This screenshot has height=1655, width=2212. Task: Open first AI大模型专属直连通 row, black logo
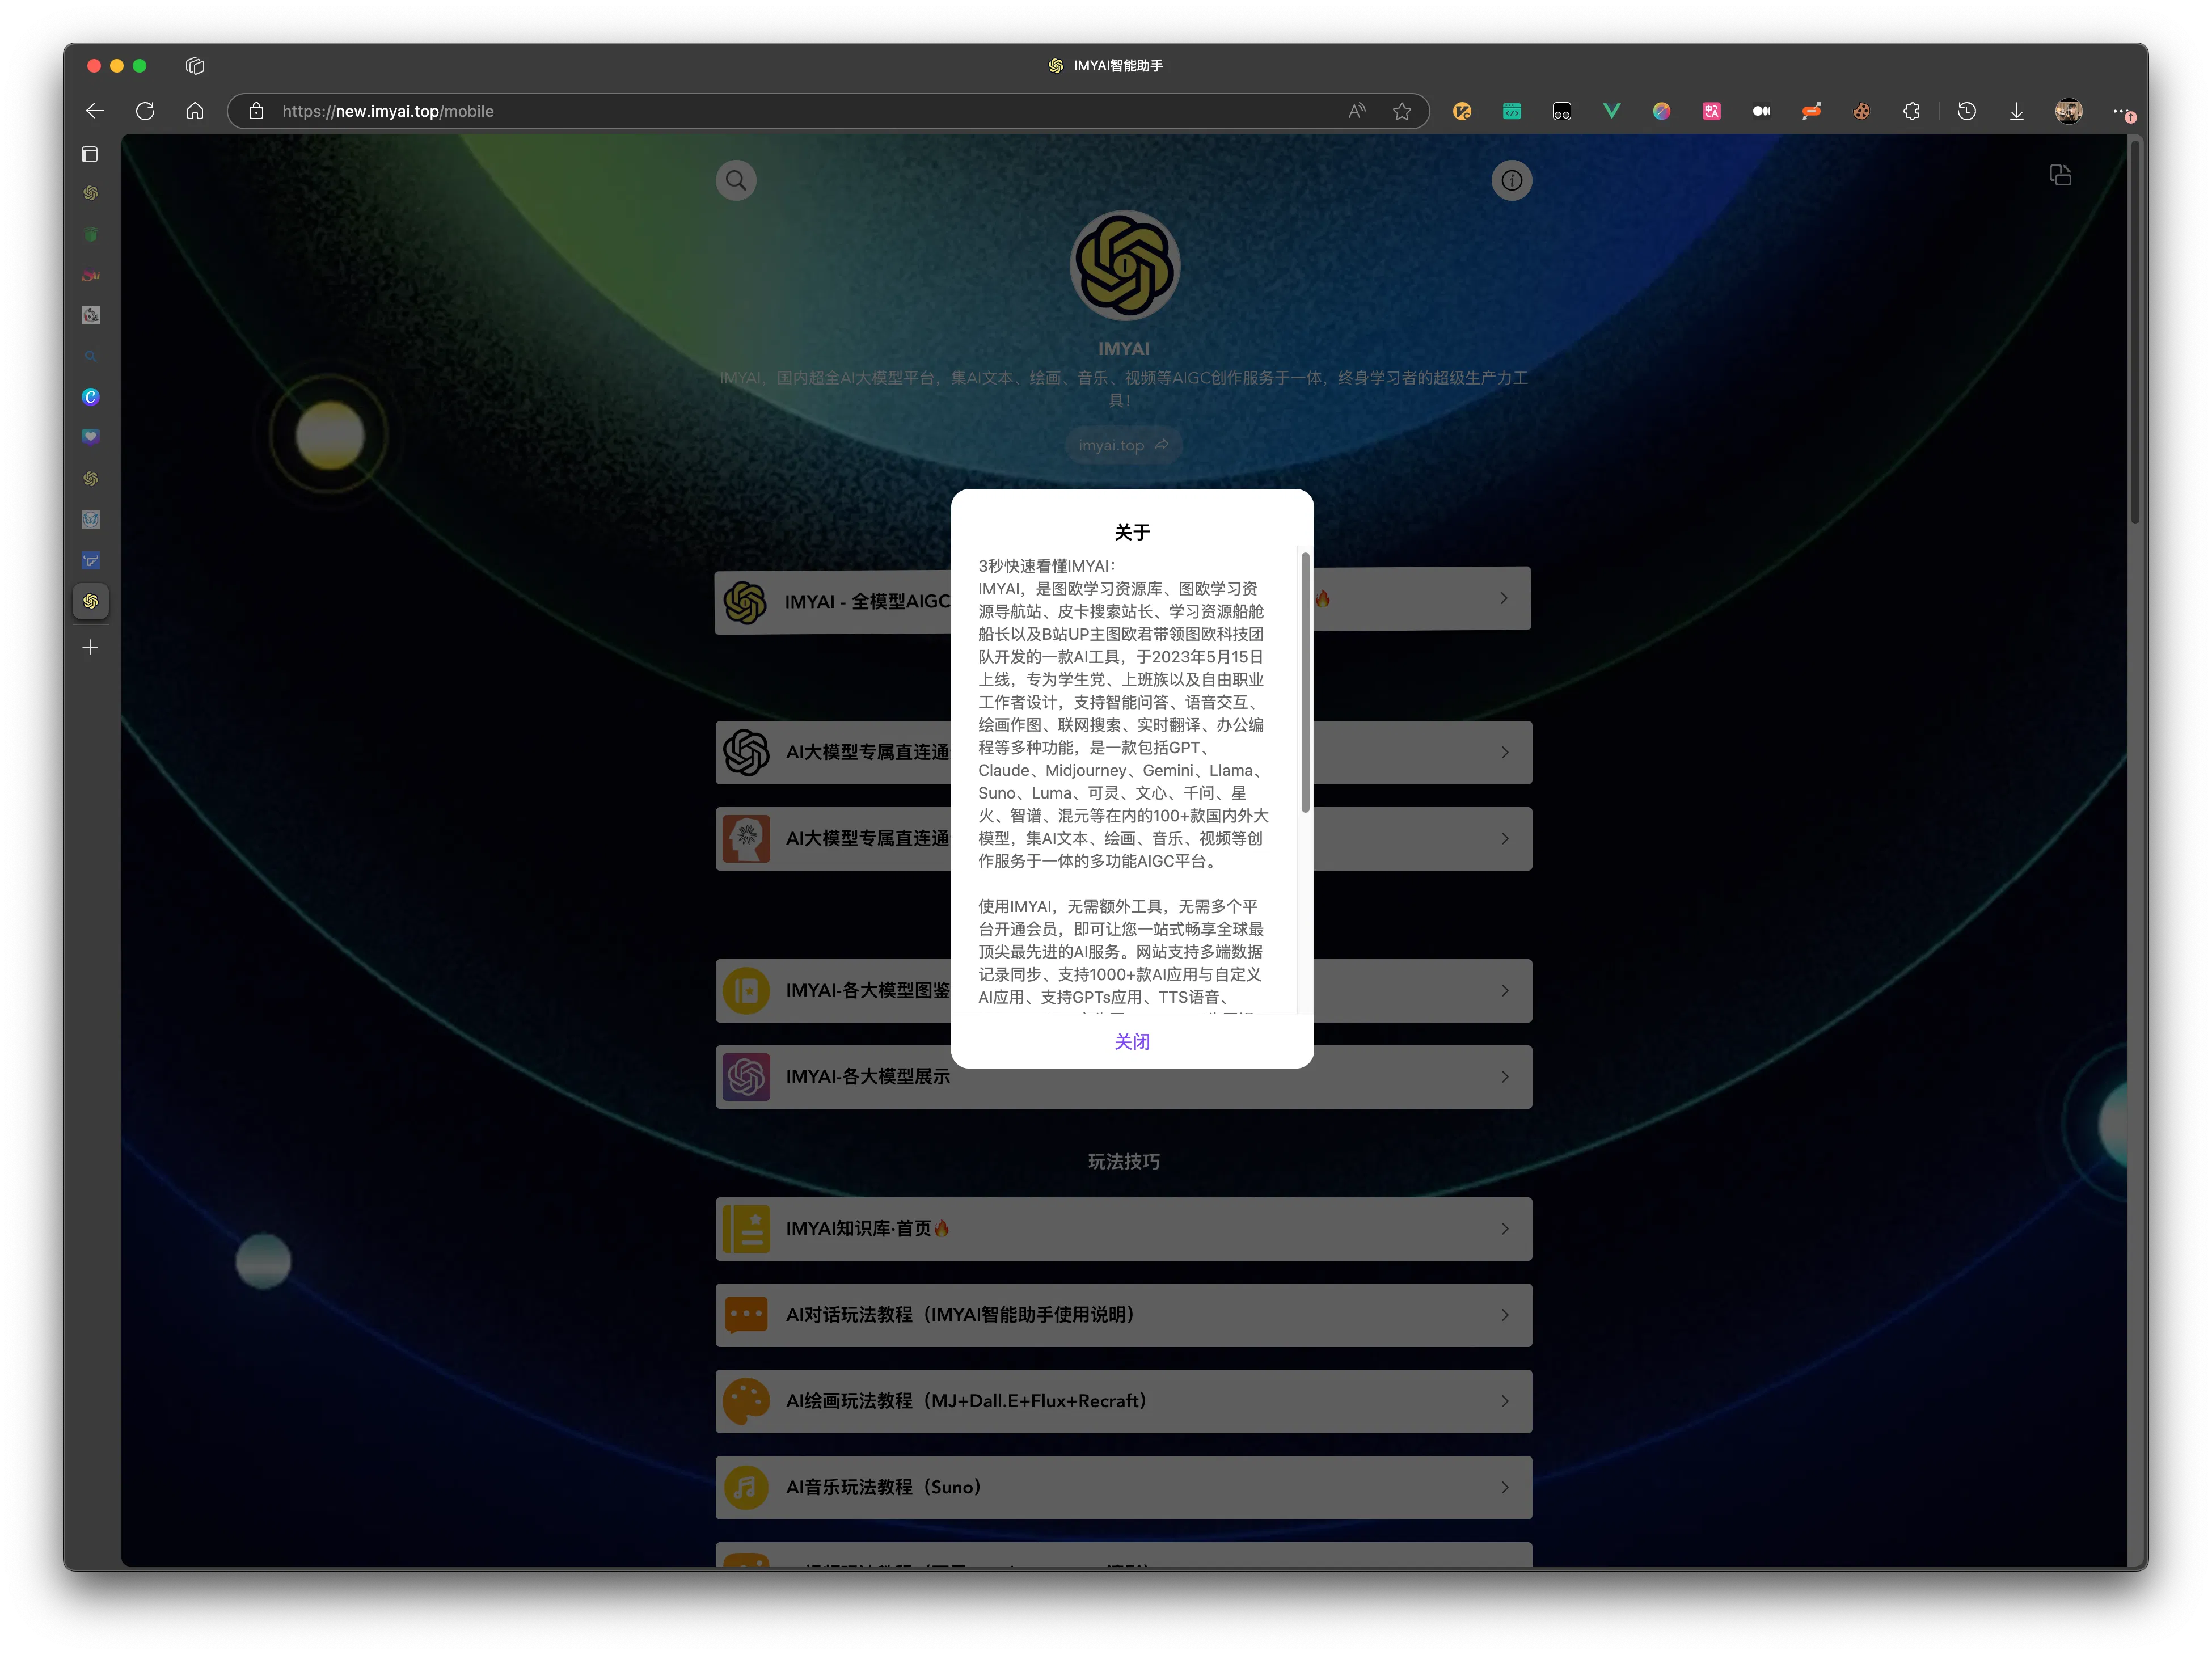pos(1123,752)
